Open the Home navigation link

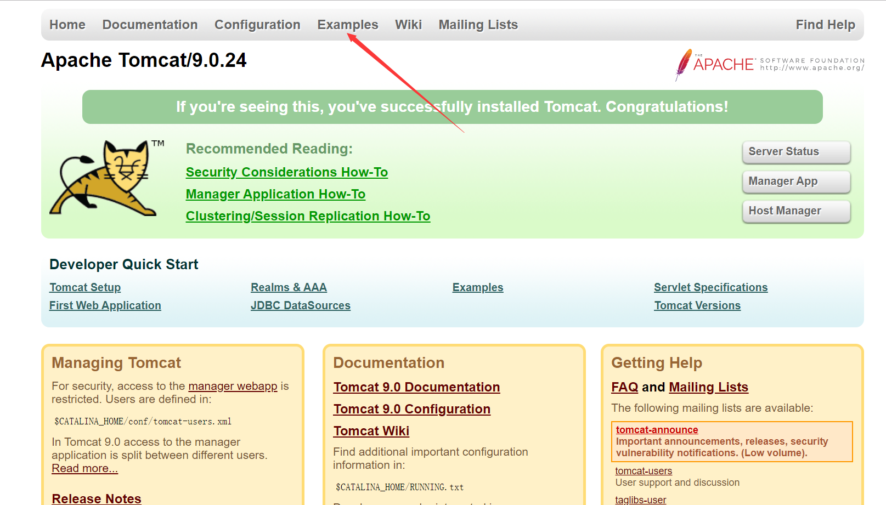pyautogui.click(x=67, y=25)
